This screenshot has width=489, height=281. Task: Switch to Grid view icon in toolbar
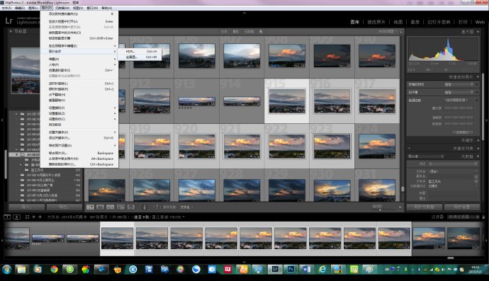90,207
